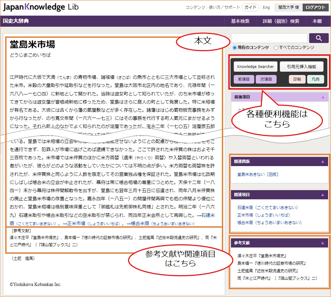Collapse the 関連図版 panel
331x297 pixels.
tap(323, 161)
